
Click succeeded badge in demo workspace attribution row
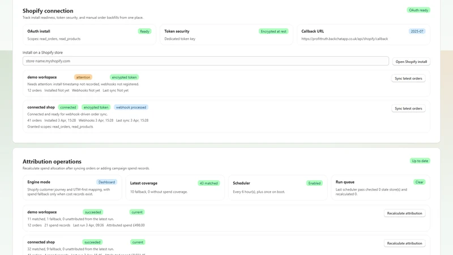click(93, 212)
